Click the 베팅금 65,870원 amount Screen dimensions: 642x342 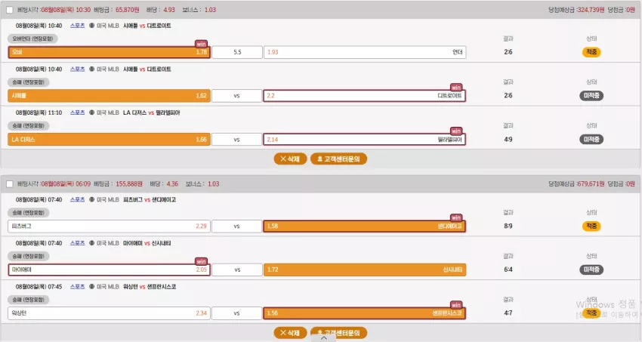128,10
